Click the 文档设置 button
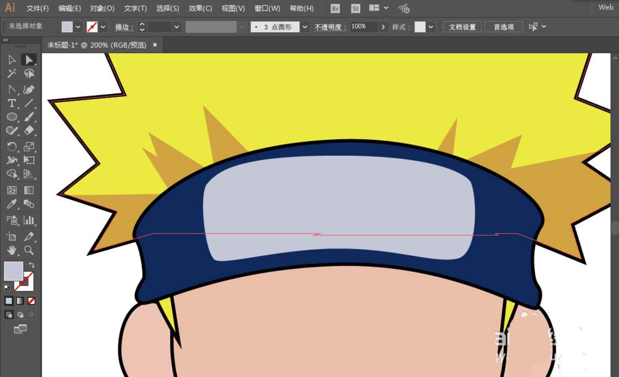 [462, 27]
